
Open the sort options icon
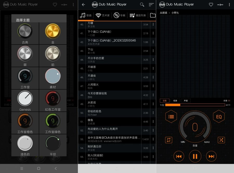(151, 4)
